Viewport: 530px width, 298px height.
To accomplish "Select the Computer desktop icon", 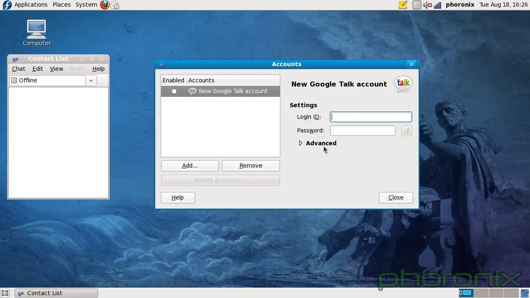I will (36, 33).
